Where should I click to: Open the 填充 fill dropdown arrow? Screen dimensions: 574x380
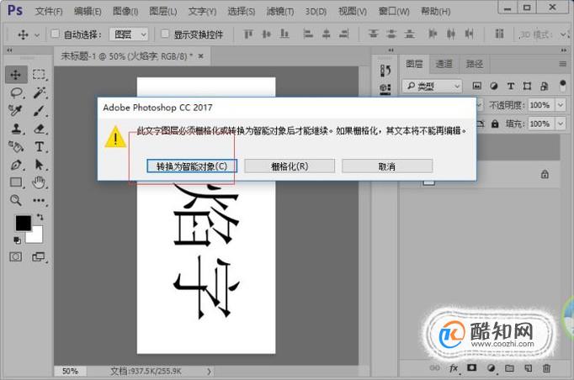[x=561, y=124]
